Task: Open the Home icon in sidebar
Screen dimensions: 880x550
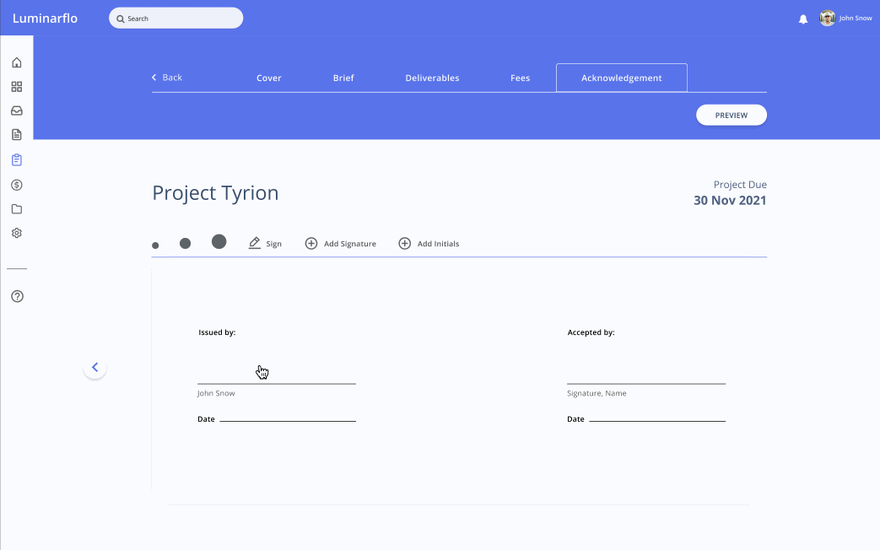Action: pos(17,62)
